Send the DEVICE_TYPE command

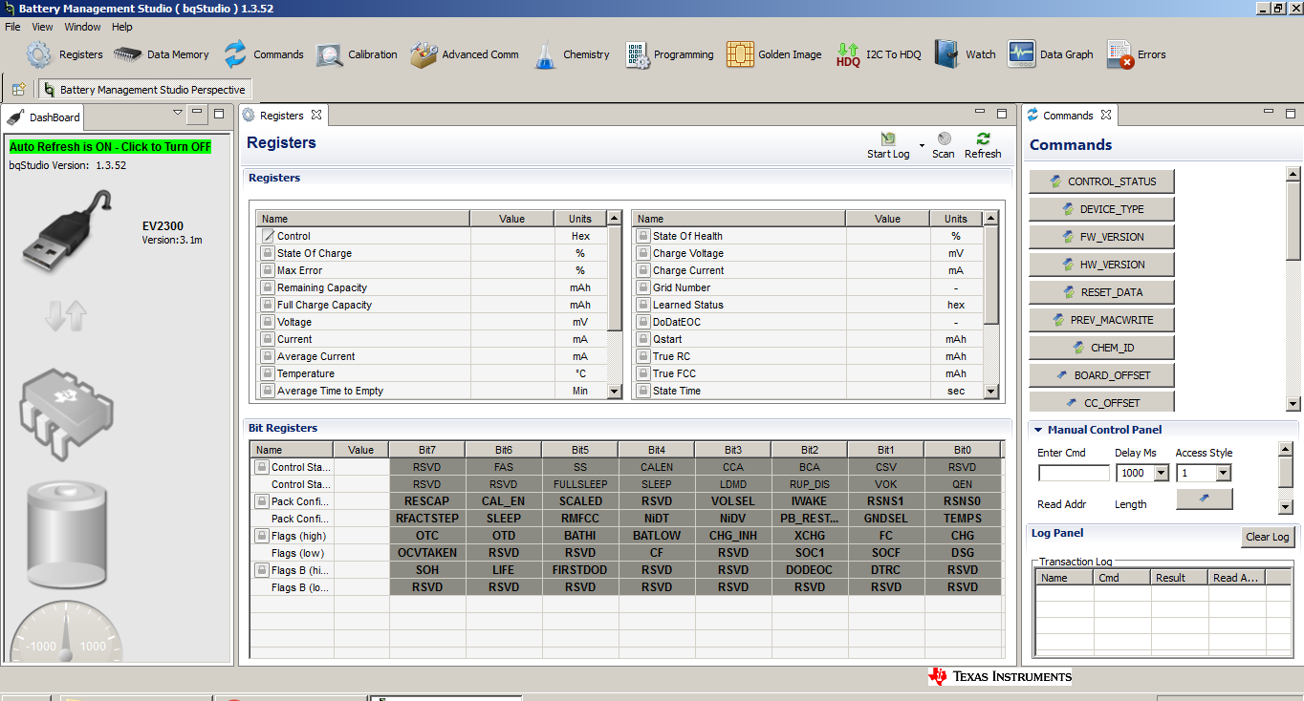click(x=1101, y=209)
